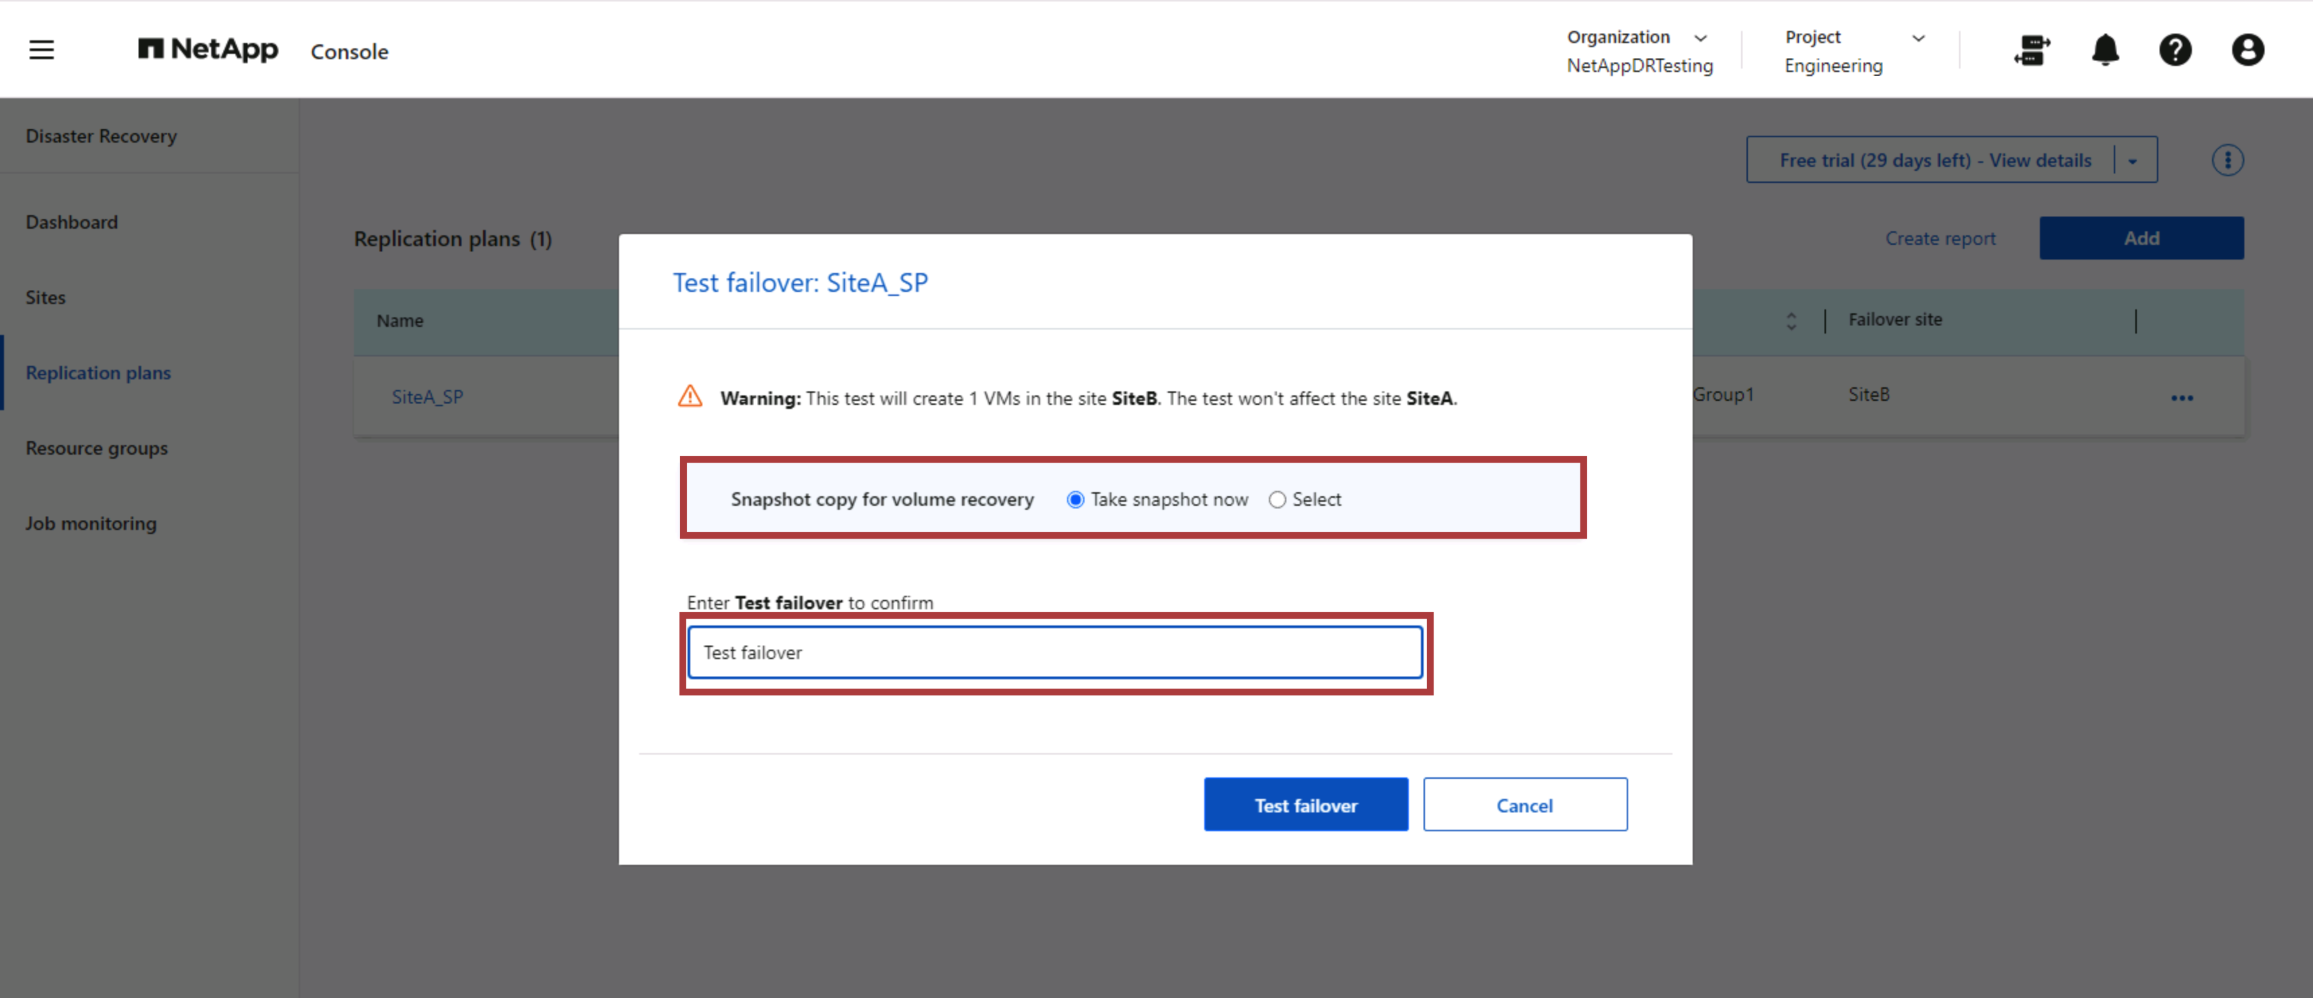This screenshot has height=998, width=2313.
Task: Open the navigation hamburger menu
Action: pos(40,49)
